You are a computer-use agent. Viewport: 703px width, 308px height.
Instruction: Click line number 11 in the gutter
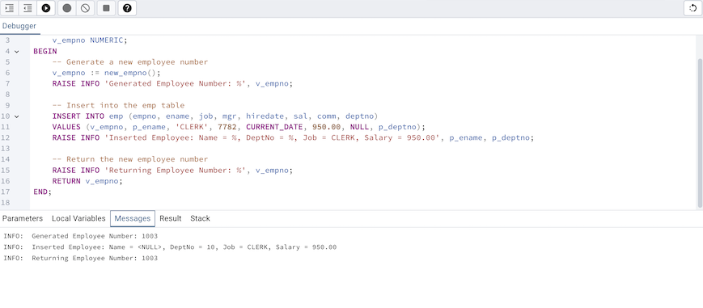pos(6,127)
